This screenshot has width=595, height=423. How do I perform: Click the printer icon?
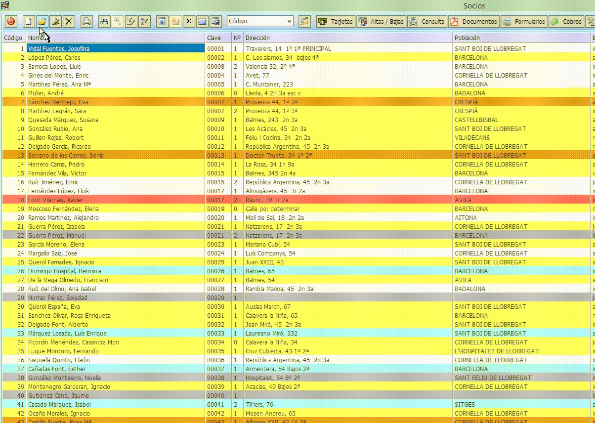(x=86, y=22)
